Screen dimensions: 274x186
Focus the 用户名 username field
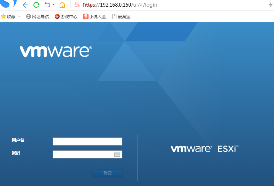coord(87,141)
